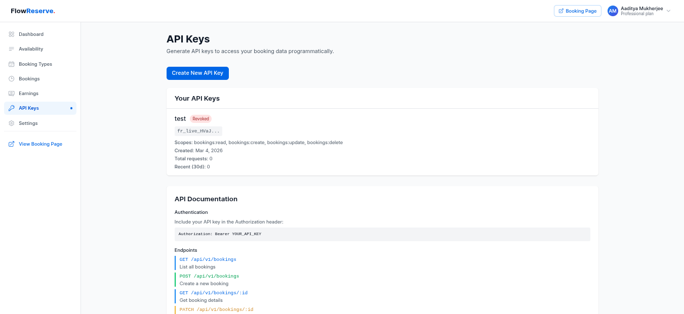Select the Bookings clock icon
This screenshot has width=684, height=314.
(11, 78)
